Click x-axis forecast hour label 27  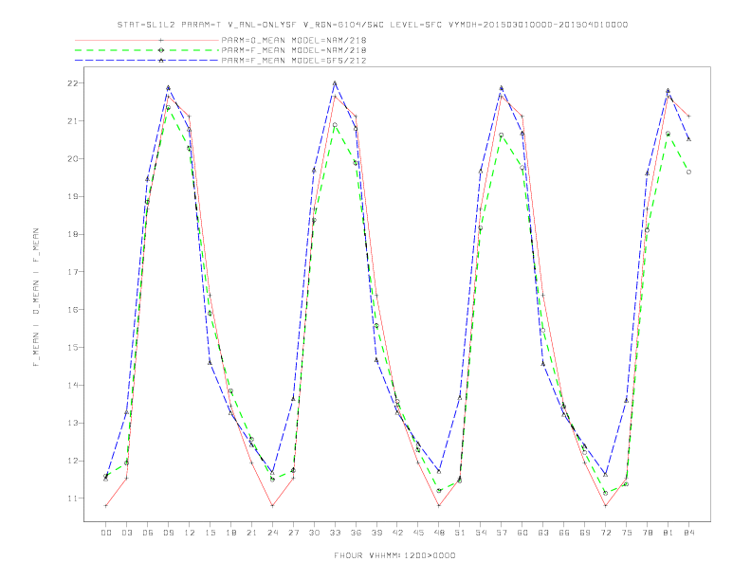pyautogui.click(x=293, y=533)
